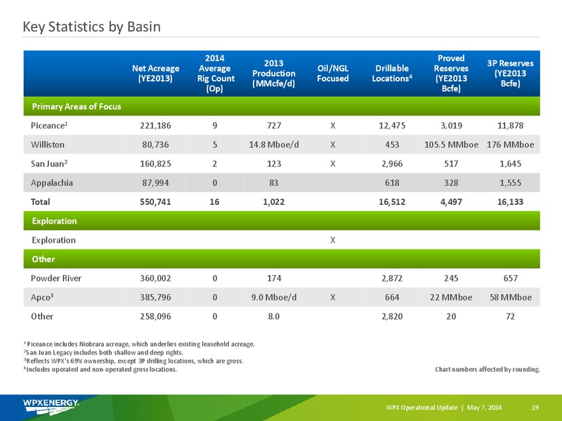Select the San Juan row label

point(49,163)
